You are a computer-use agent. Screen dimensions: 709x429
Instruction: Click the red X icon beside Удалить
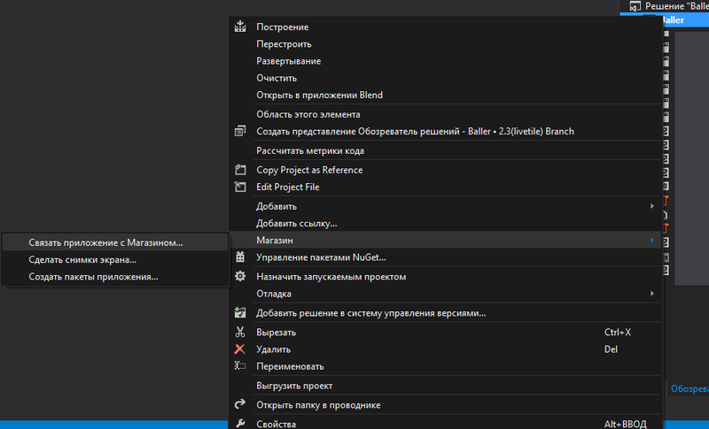(240, 349)
